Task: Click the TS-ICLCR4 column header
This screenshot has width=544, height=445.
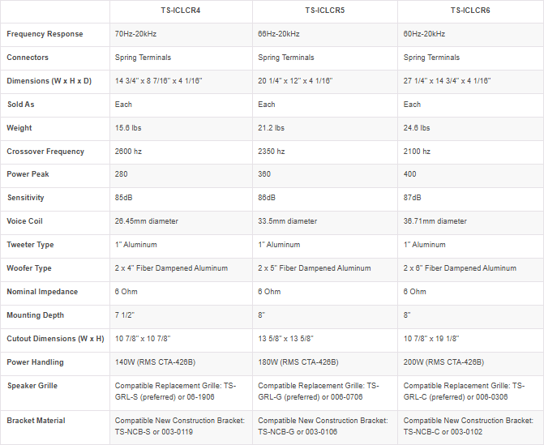Action: tap(181, 11)
